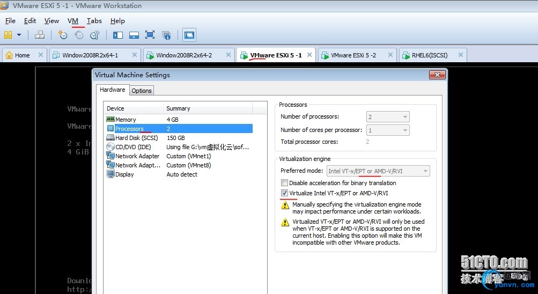Click the Display monitor icon in device list

click(110, 174)
